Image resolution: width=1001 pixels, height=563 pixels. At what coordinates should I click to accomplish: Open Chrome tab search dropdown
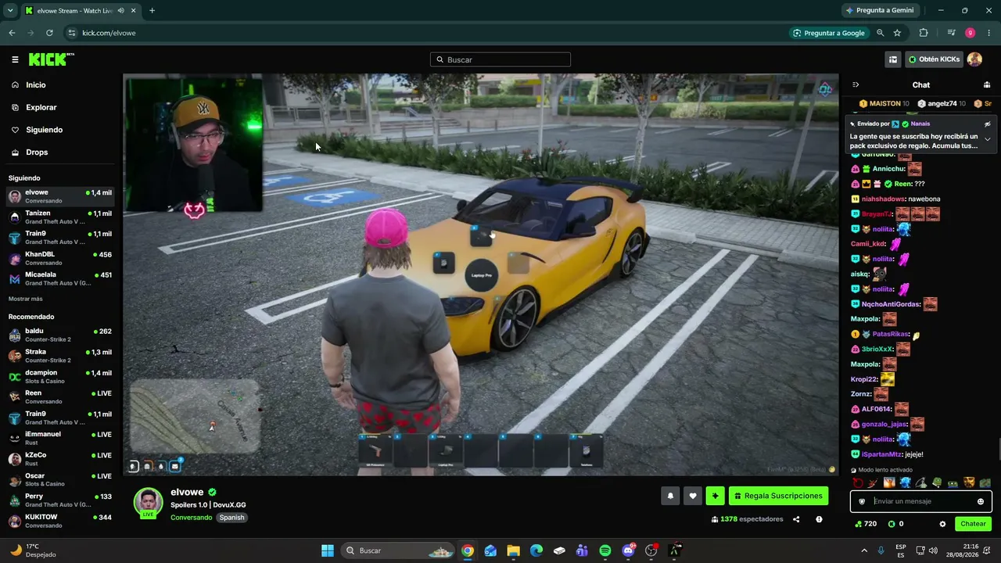pos(10,11)
